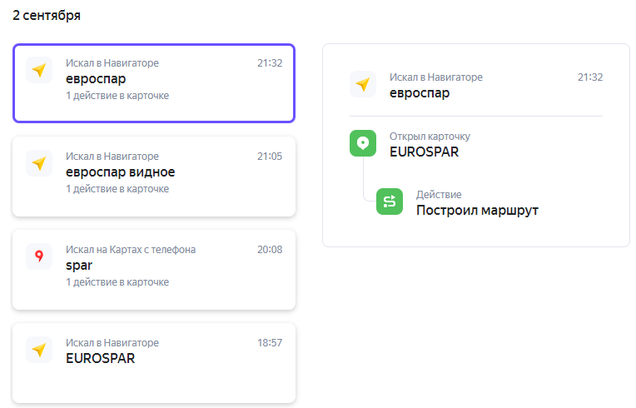Select the евроспар 21:32 history card
This screenshot has height=408, width=636.
point(154,83)
